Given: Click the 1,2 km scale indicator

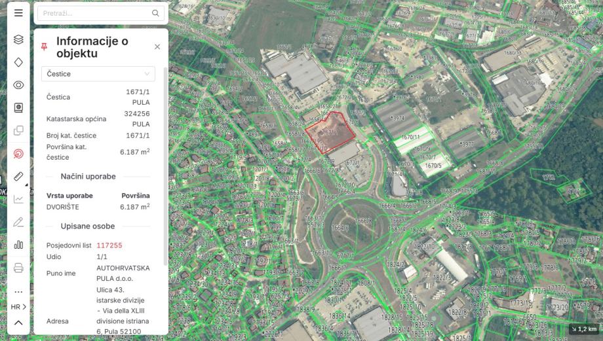Looking at the screenshot, I should point(584,329).
